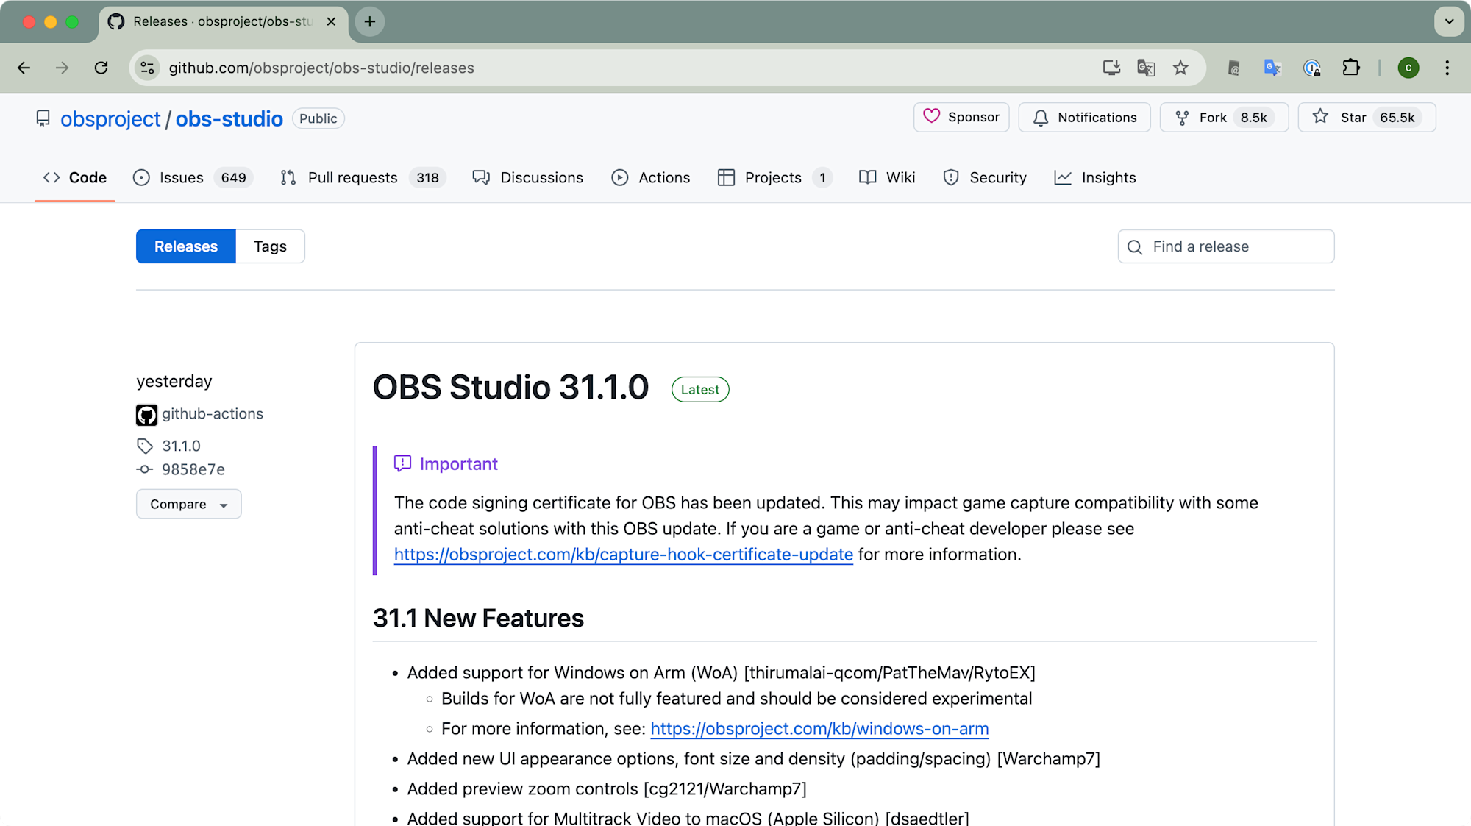Click the 8.5k fork count

point(1254,118)
